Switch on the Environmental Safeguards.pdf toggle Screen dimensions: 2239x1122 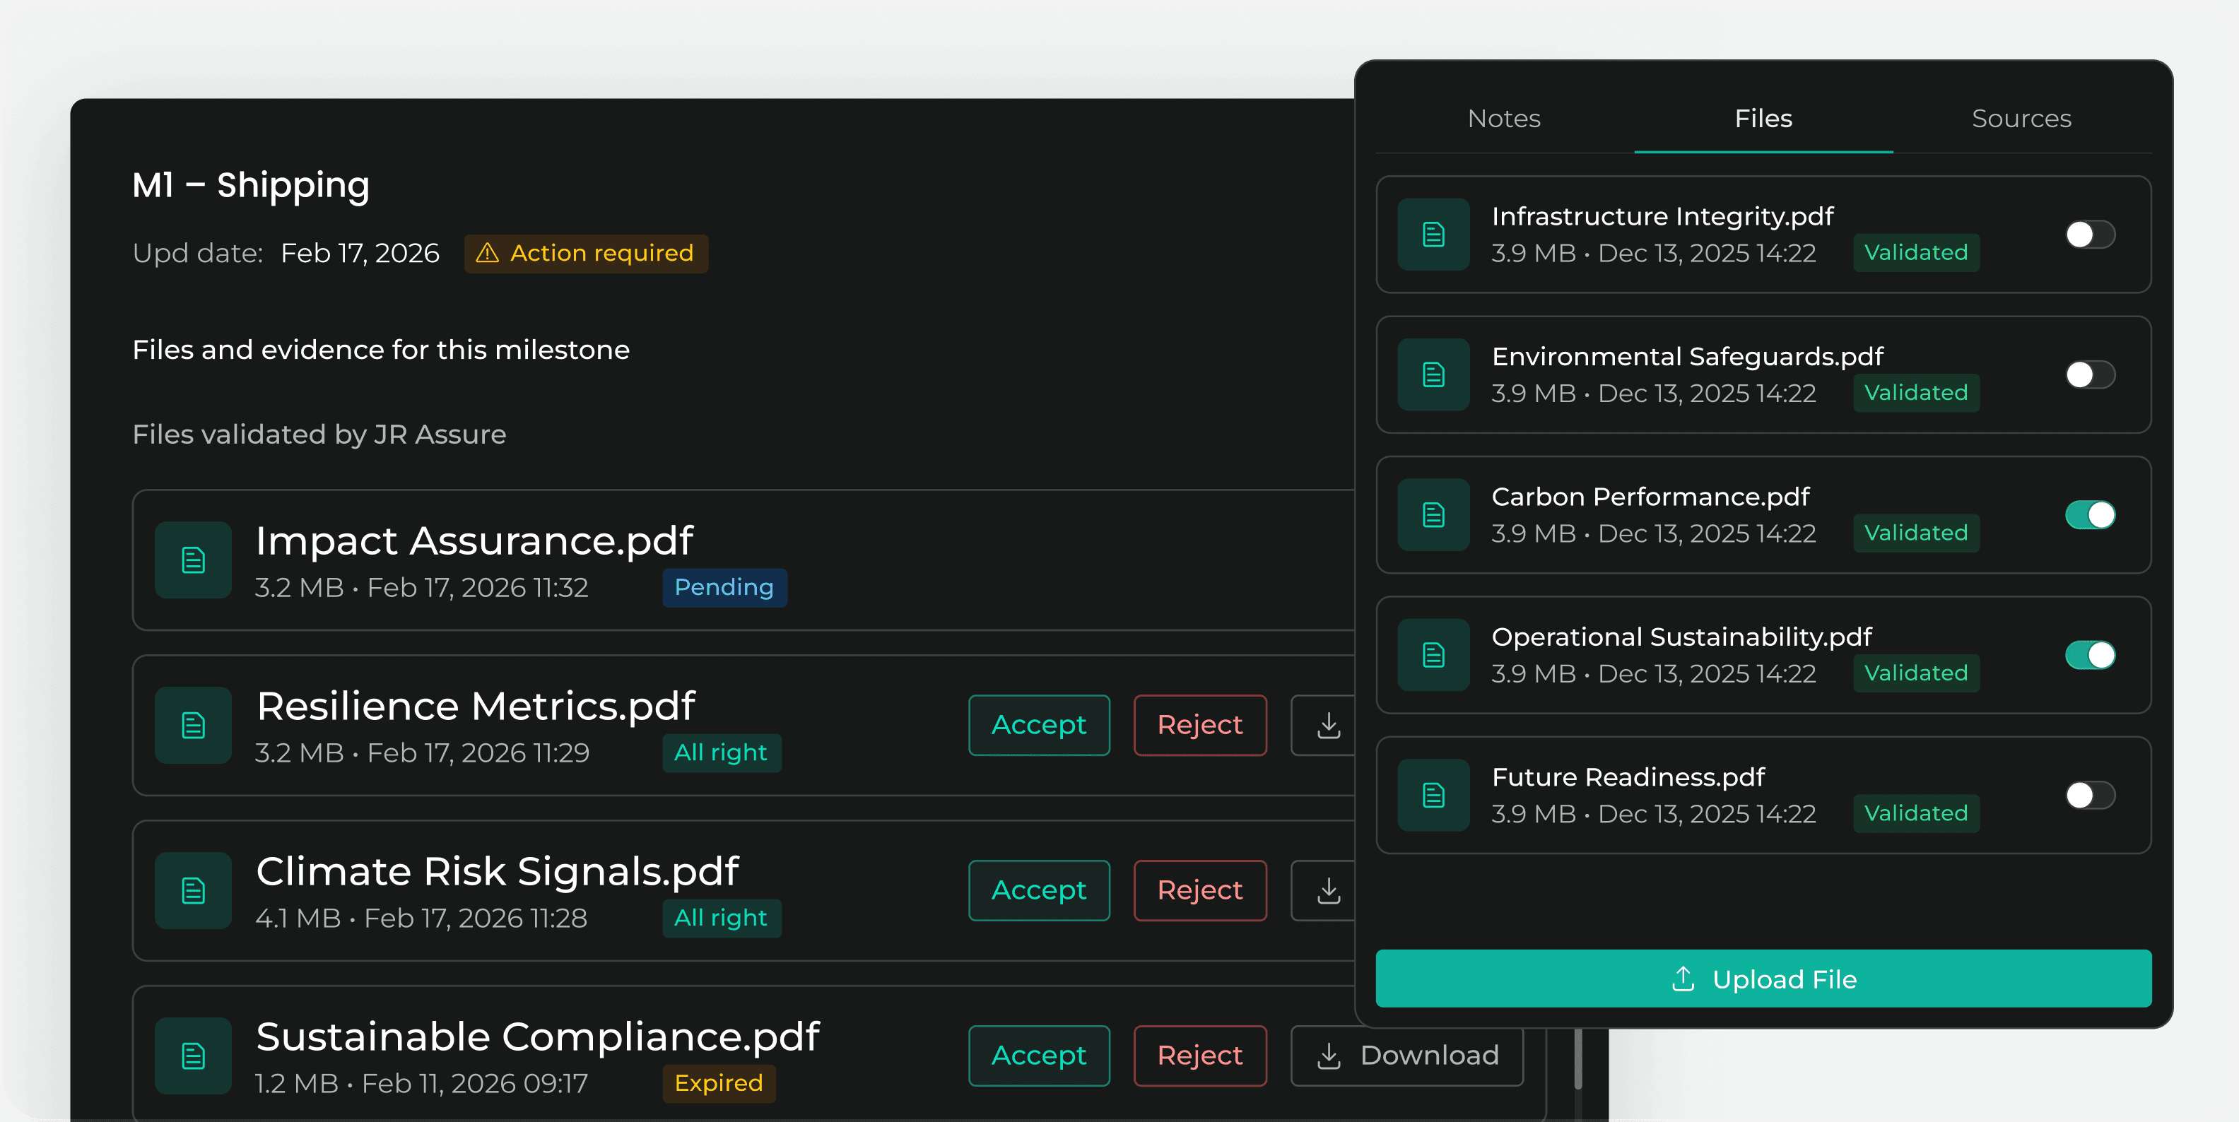2089,374
